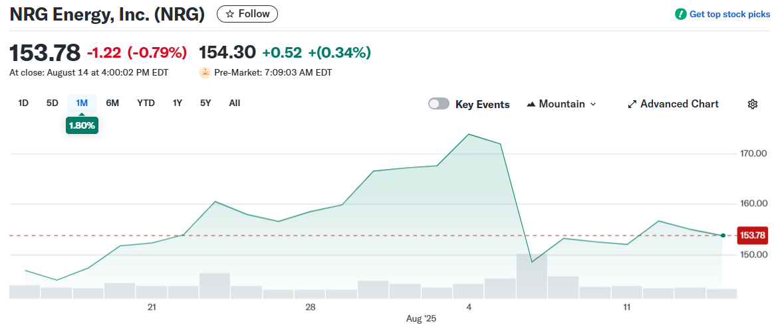Select the 1Y range tab
Image resolution: width=774 pixels, height=325 pixels.
click(x=178, y=103)
